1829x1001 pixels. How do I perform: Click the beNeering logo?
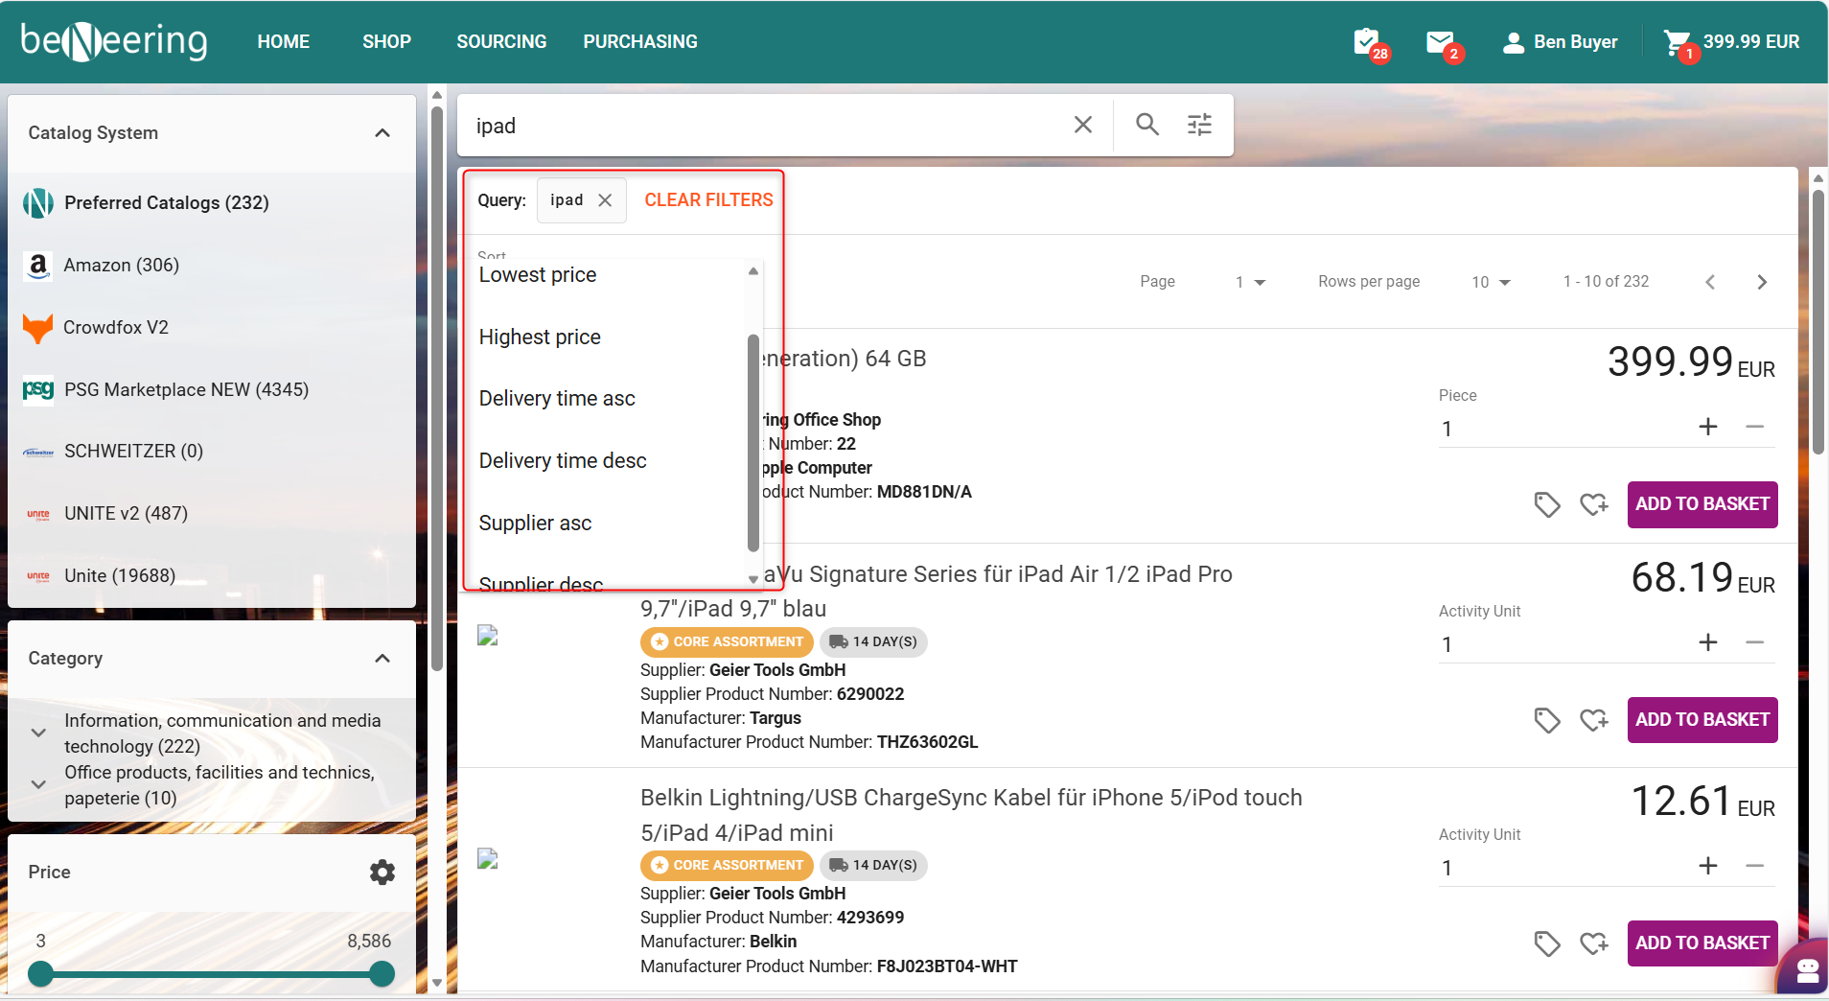114,41
